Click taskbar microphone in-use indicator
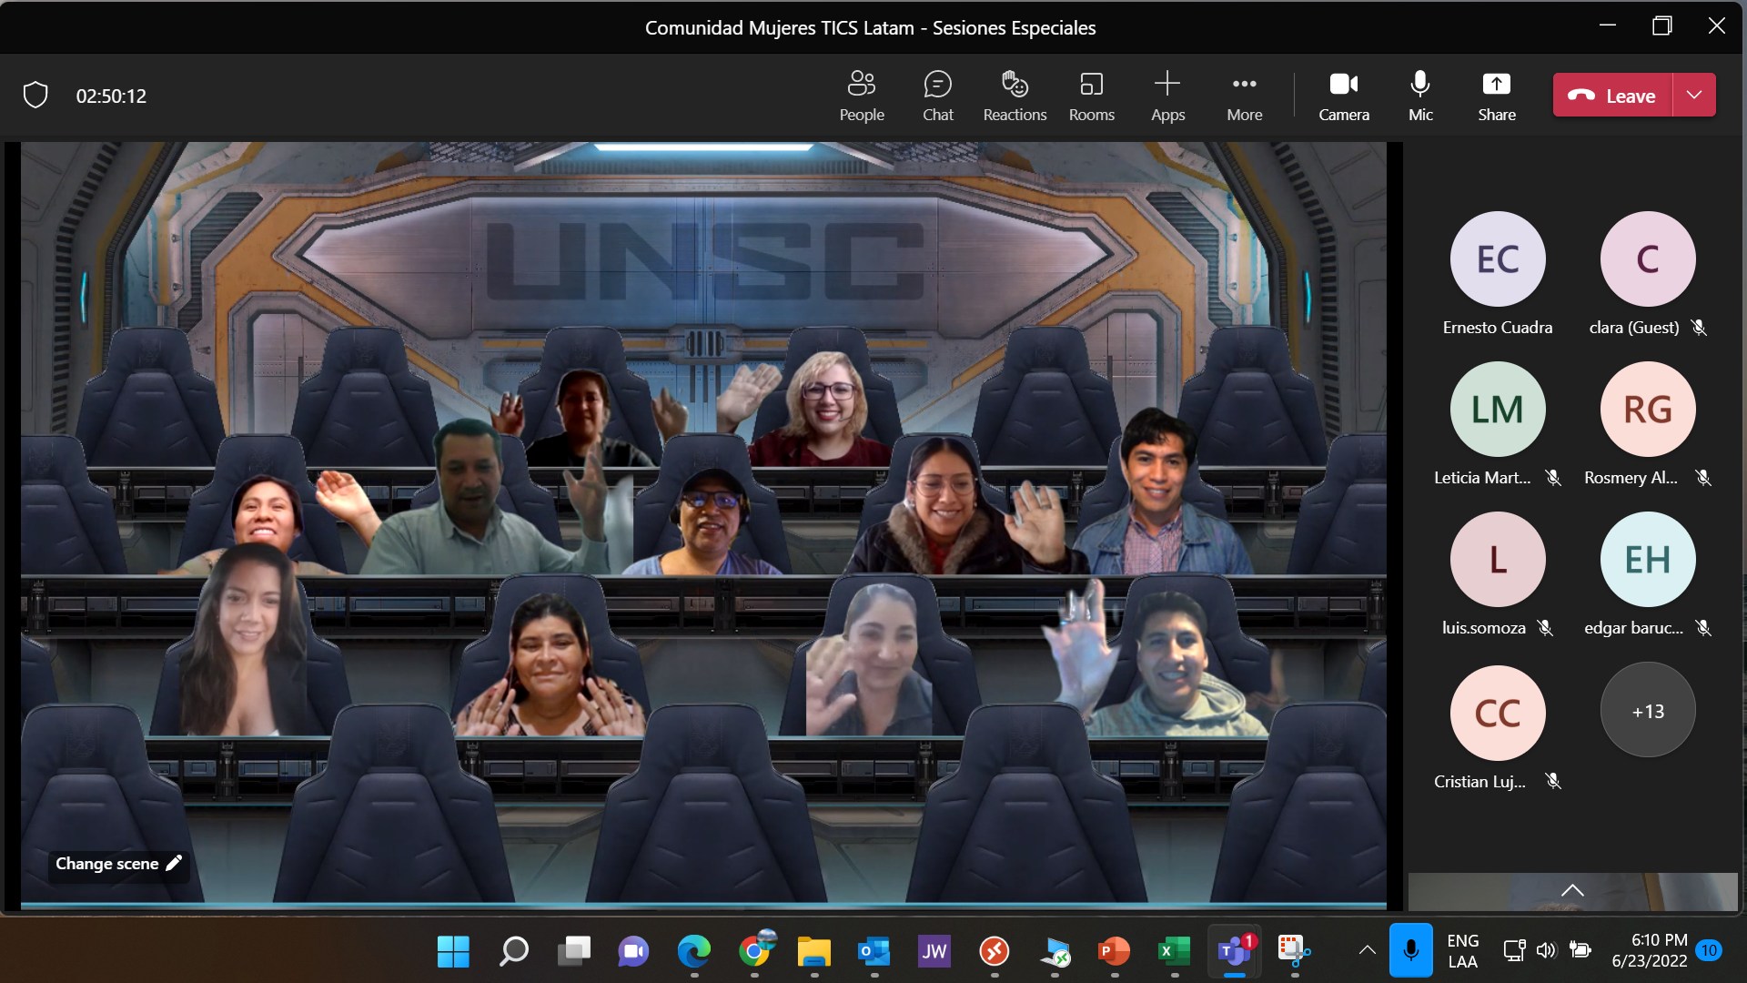Viewport: 1747px width, 983px height. 1410,950
